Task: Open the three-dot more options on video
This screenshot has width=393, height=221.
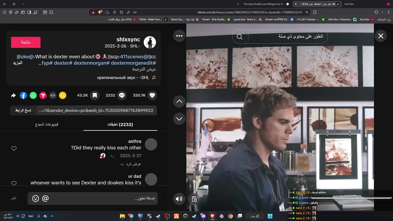Action: click(x=179, y=36)
